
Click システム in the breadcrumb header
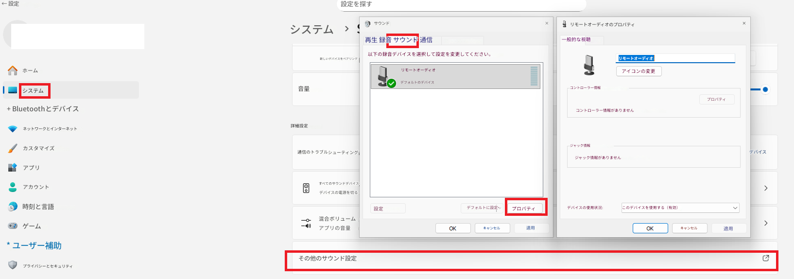pos(311,30)
